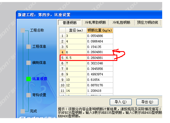The width and height of the screenshot is (170, 123).
Task: Click the weight cell 0.4993974
Action: 100,74
